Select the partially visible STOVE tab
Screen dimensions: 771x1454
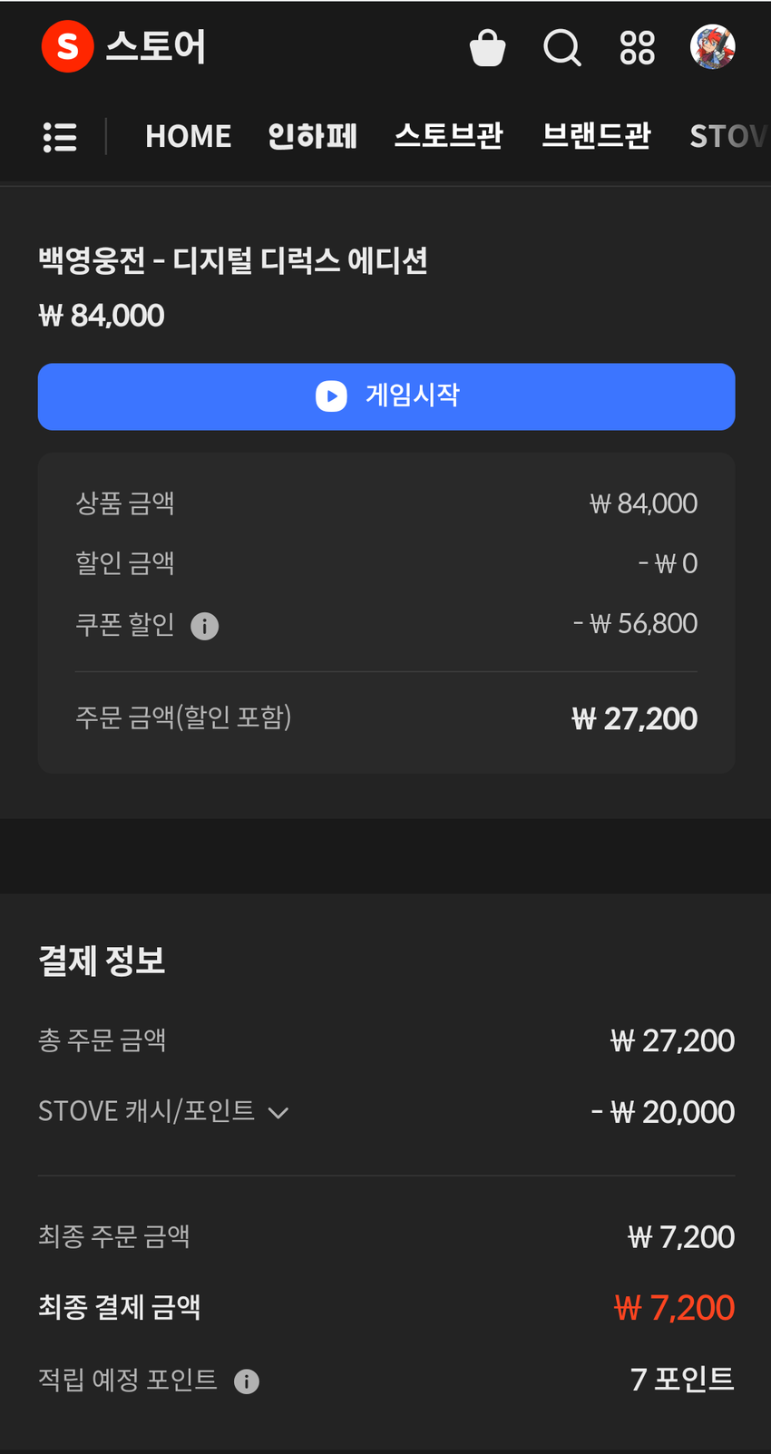point(729,136)
